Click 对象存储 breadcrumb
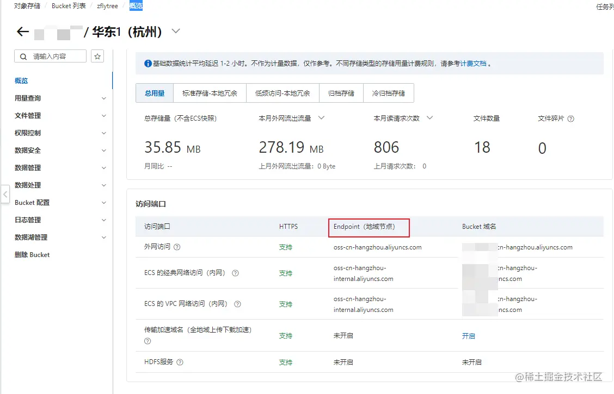The width and height of the screenshot is (614, 394). [x=27, y=6]
